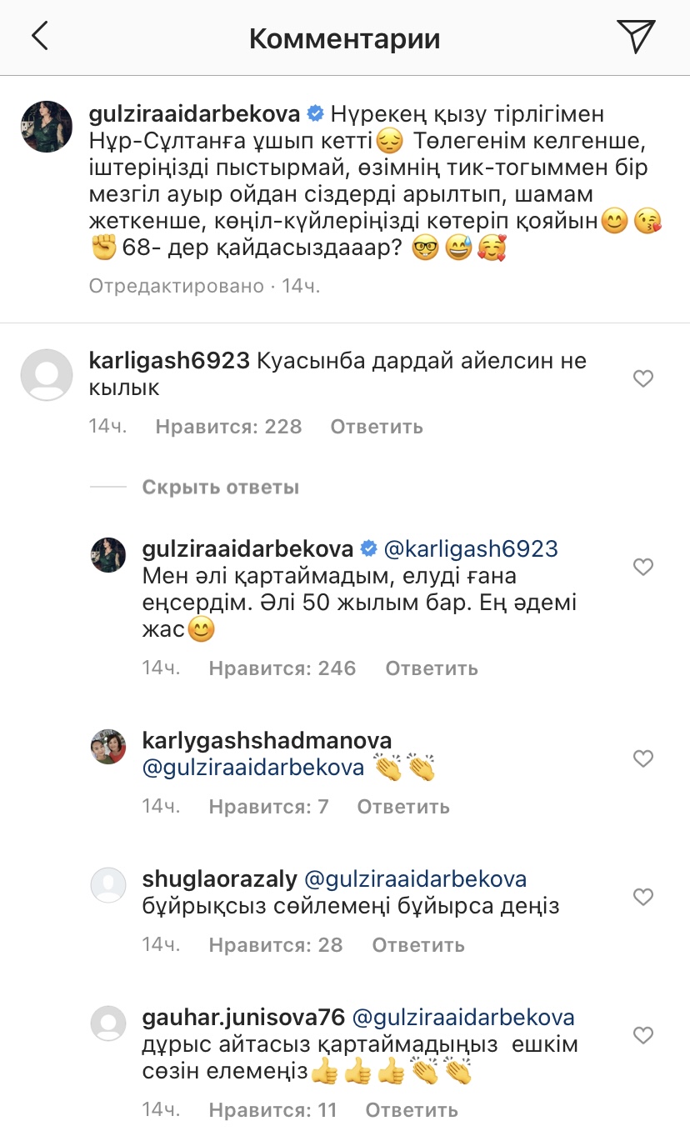Open the @karligash6923 mention link

click(x=470, y=549)
